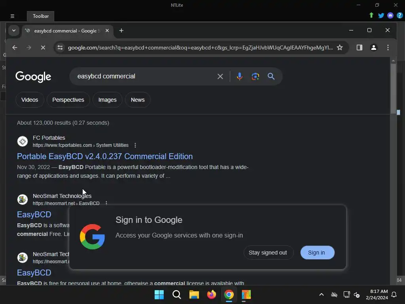Screen dimensions: 405x304
Task: Open Chrome side panel
Action: point(359,47)
